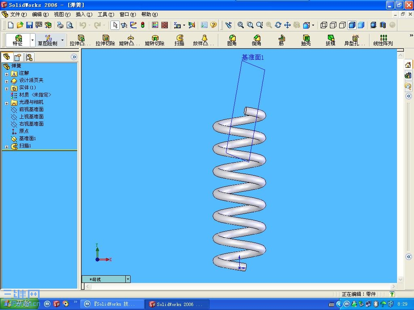This screenshot has height=310, width=414.
Task: Expand the 光源与相机 tree node
Action: coord(6,103)
